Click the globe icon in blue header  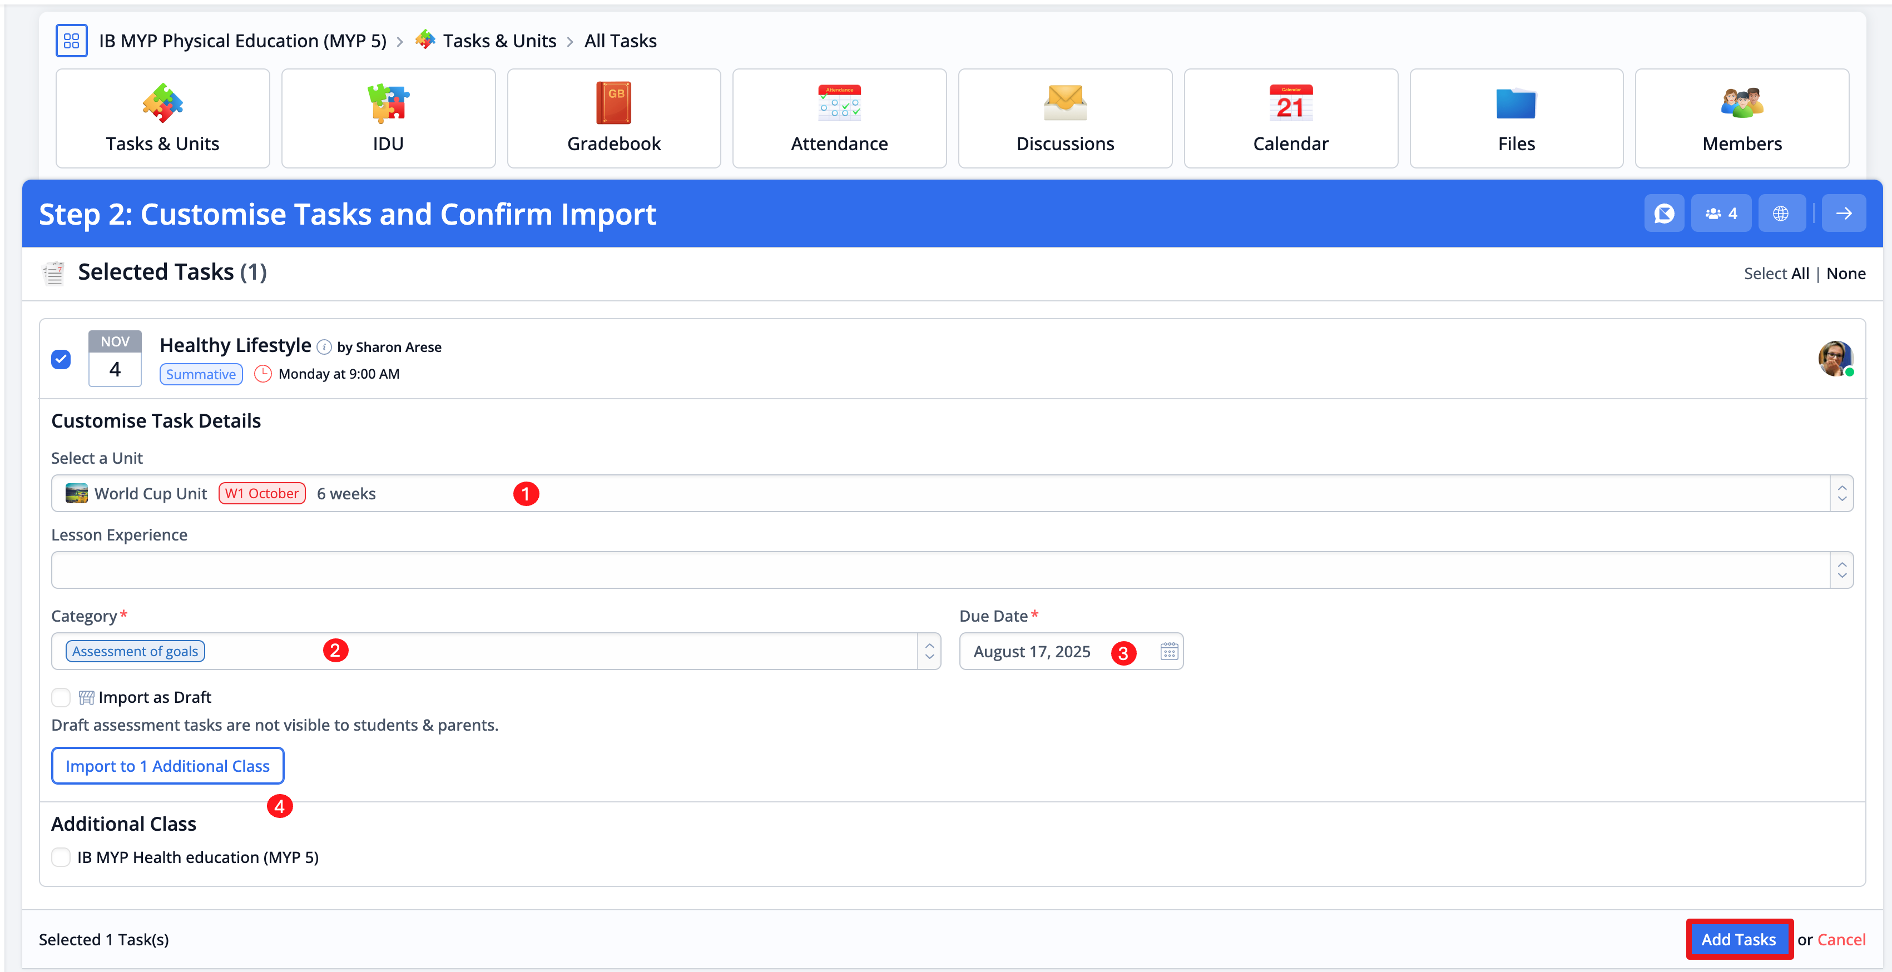coord(1780,214)
